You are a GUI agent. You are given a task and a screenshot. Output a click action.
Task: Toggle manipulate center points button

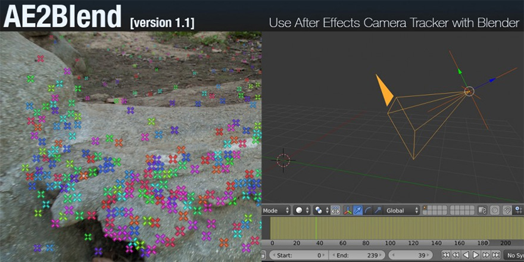tap(335, 211)
